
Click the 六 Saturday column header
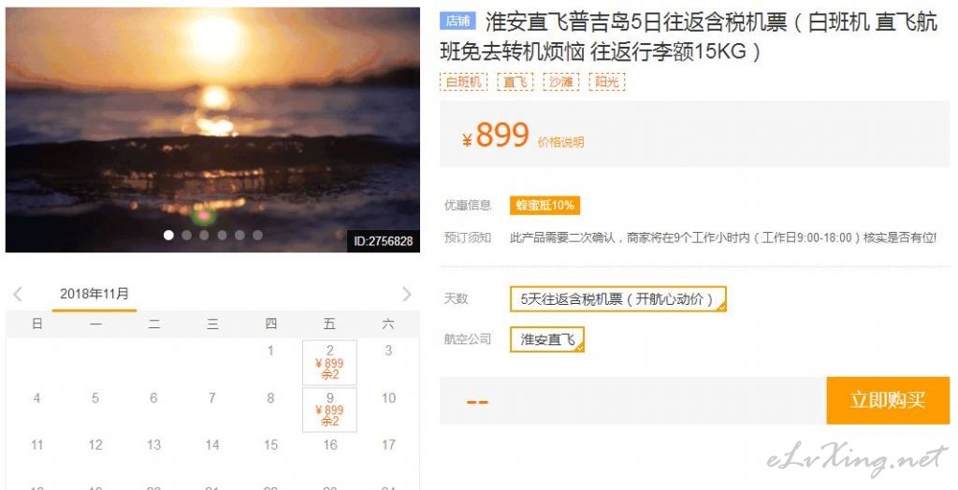(x=388, y=324)
